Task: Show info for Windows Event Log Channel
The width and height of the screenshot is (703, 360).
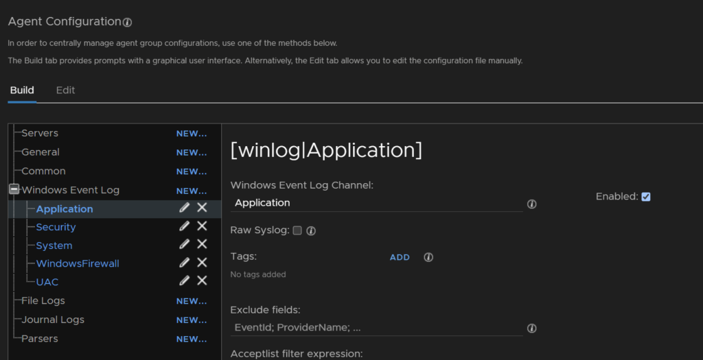Action: tap(532, 204)
